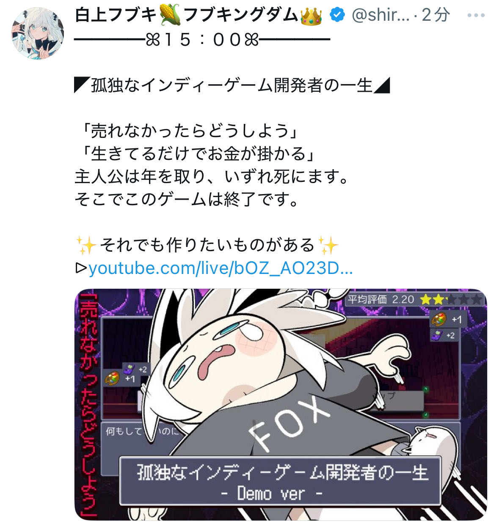The image size is (499, 526).
Task: Open the @shir... account handle
Action: [x=380, y=16]
